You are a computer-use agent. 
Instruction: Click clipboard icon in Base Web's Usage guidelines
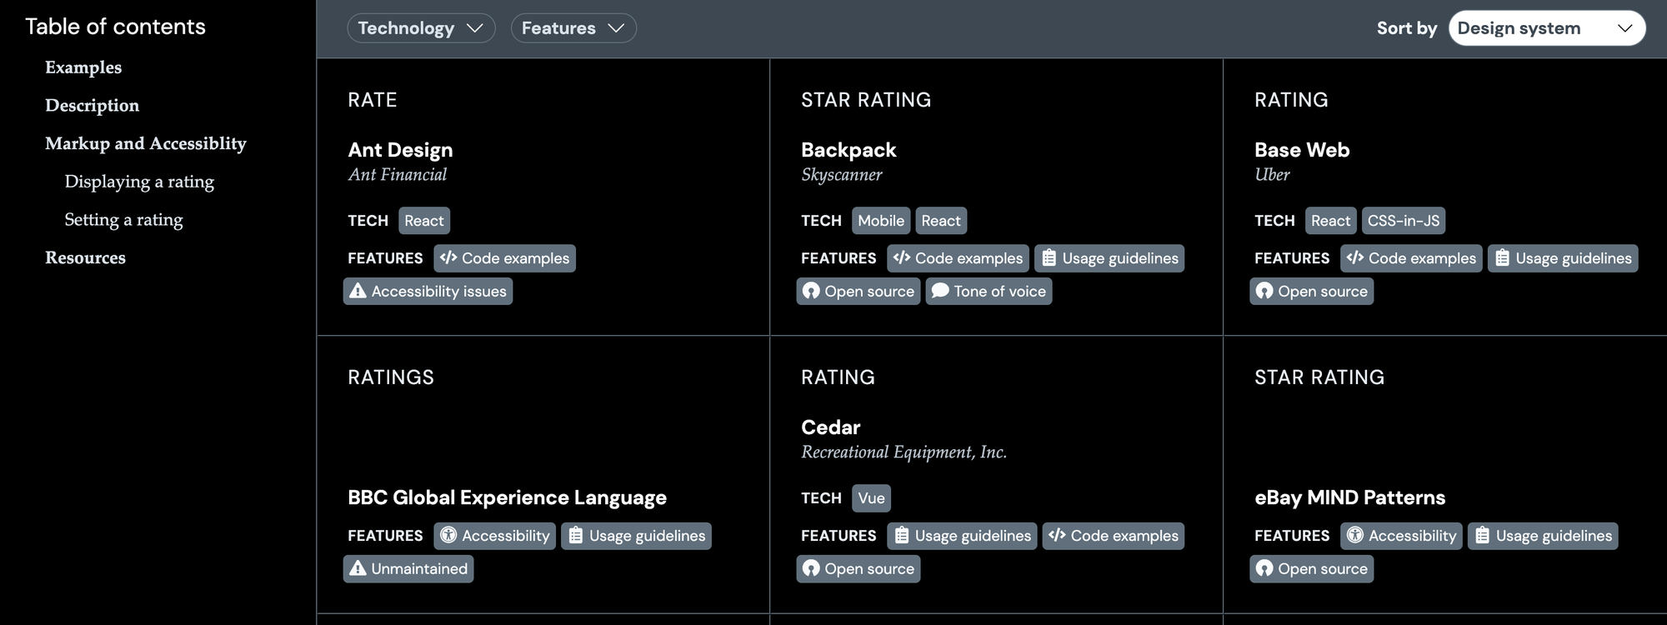tap(1503, 258)
